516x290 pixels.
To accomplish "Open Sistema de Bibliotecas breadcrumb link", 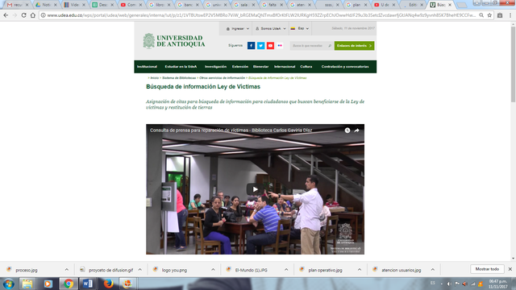I will pyautogui.click(x=179, y=78).
